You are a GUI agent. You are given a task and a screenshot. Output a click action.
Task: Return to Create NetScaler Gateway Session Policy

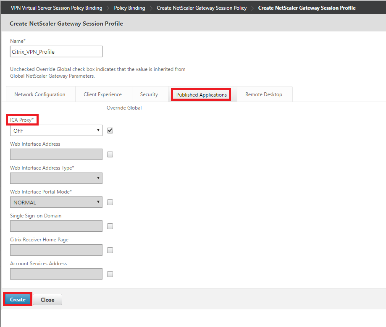[202, 8]
